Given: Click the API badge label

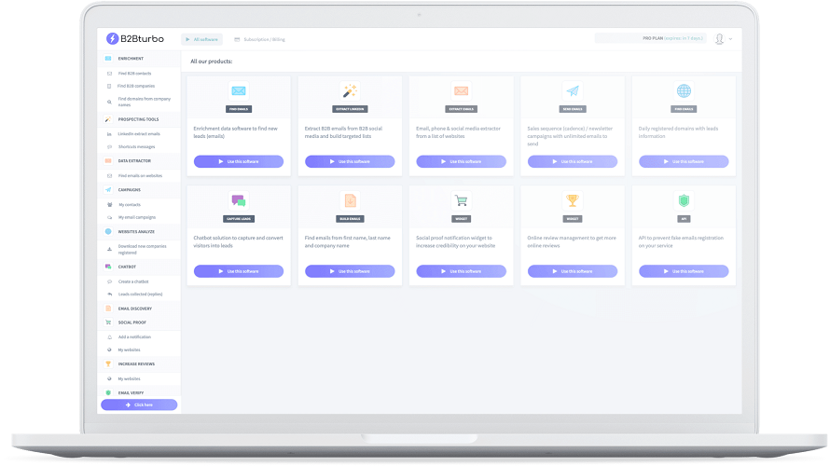Looking at the screenshot, I should 684,219.
